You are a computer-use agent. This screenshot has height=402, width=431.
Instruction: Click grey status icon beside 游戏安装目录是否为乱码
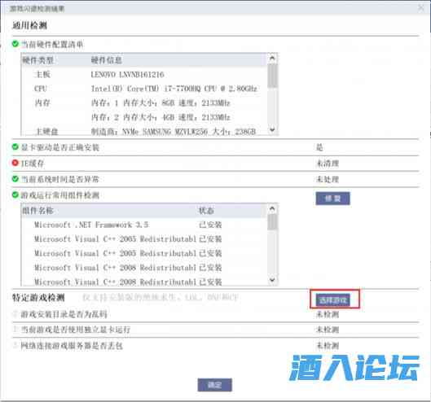pos(15,313)
